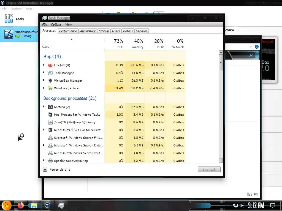
Task: Sort processes by Disk column header
Action: pos(155,44)
